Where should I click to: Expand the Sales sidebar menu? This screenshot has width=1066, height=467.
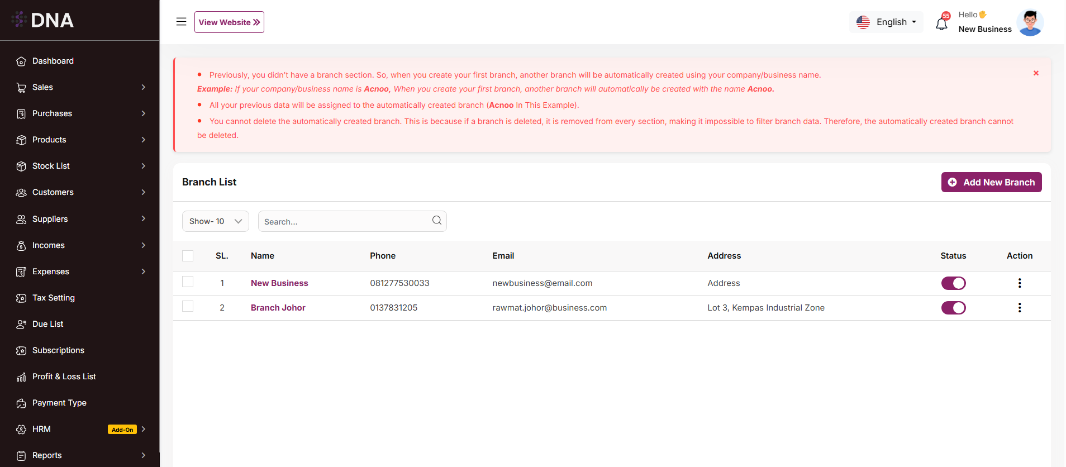(x=80, y=87)
